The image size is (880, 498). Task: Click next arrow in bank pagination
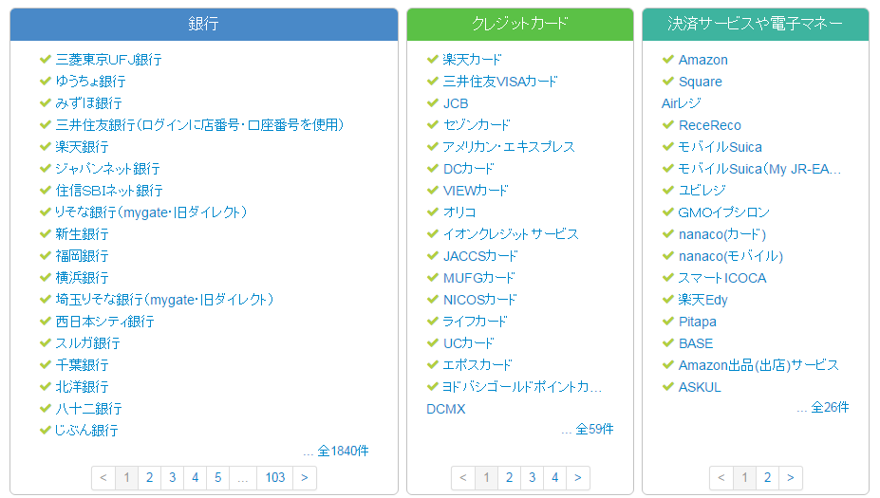304,478
